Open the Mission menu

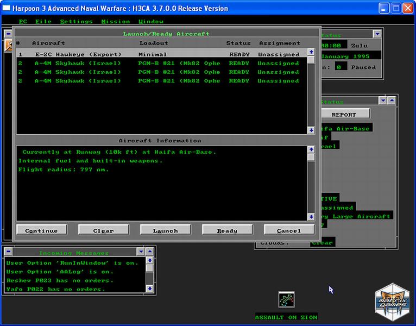[115, 21]
